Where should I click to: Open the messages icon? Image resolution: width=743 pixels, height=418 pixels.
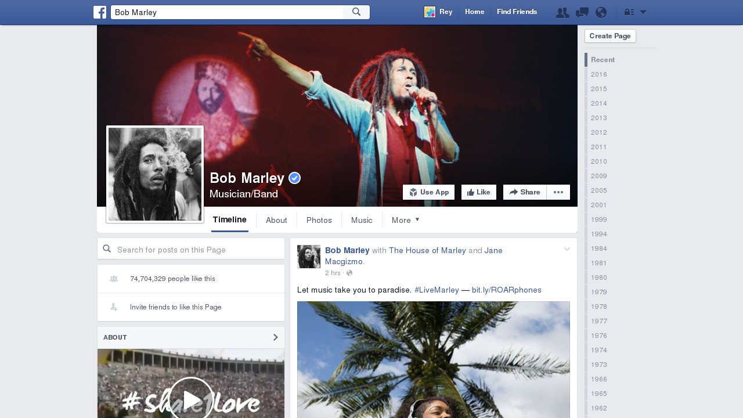click(582, 12)
